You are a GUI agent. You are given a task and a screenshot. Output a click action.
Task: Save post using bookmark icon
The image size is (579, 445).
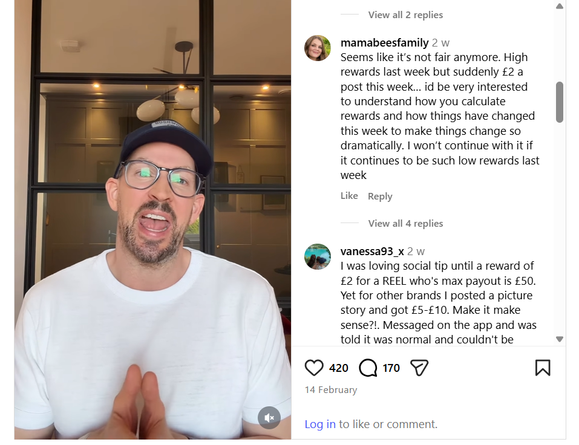[x=543, y=368]
